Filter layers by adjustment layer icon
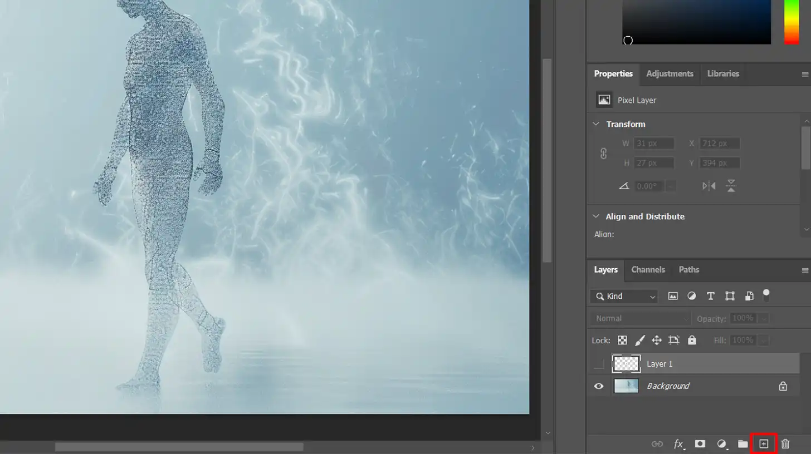The height and width of the screenshot is (454, 811). 692,297
